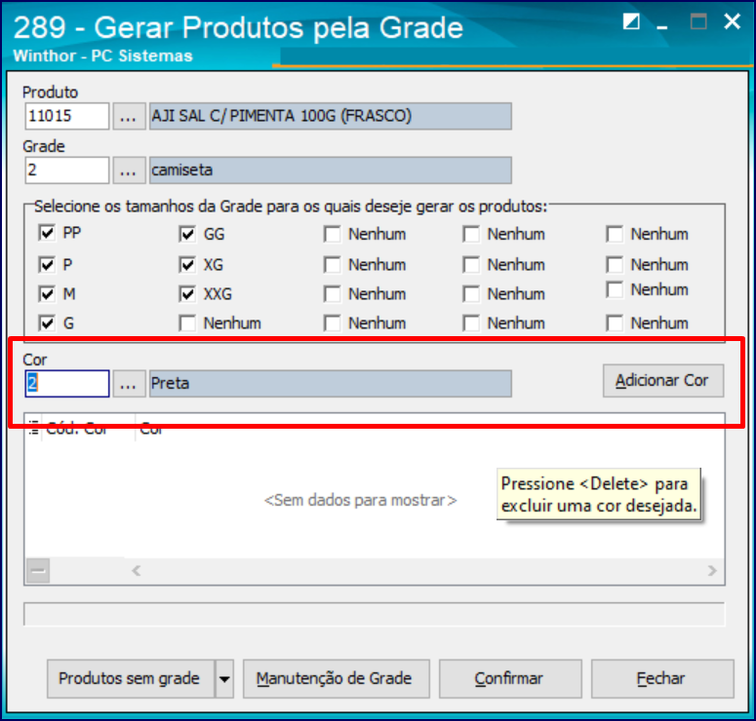Viewport: 756px width, 721px height.
Task: Check the Nenhum box below XXG
Action: (x=187, y=323)
